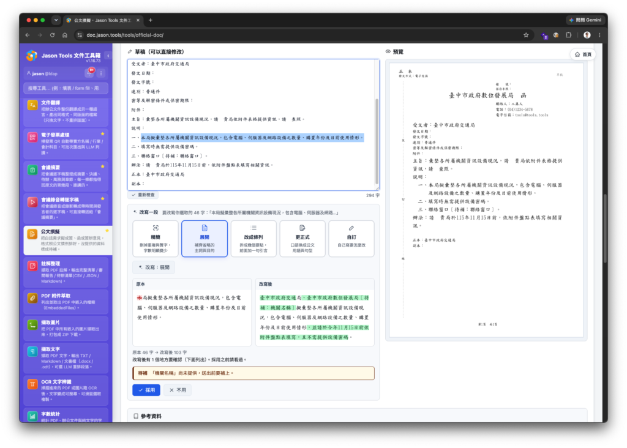Screen dimensions: 627x448
Task: Click the draft textarea scrollbar
Action: [377, 141]
